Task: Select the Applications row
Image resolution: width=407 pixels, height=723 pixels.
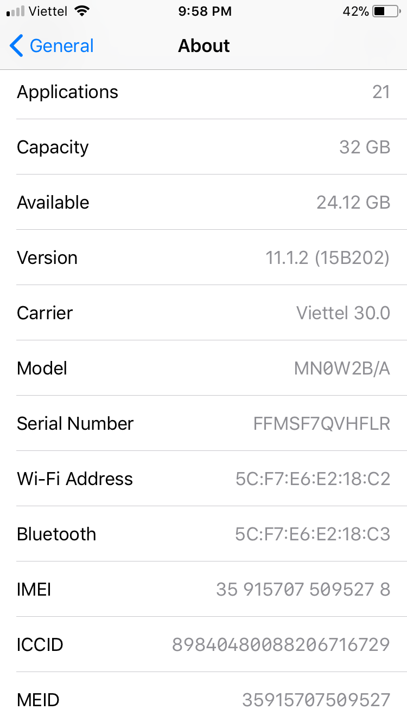Action: point(203,92)
